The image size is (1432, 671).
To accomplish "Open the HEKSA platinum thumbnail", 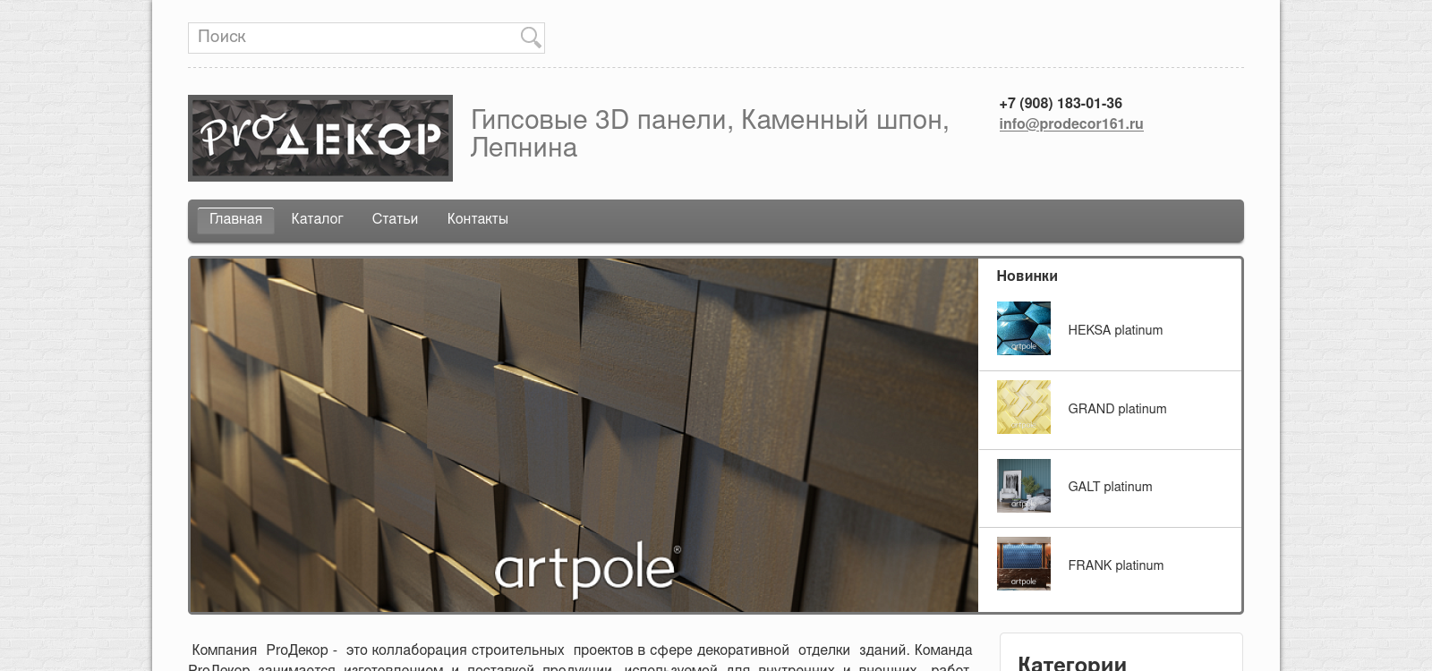I will pyautogui.click(x=1024, y=328).
